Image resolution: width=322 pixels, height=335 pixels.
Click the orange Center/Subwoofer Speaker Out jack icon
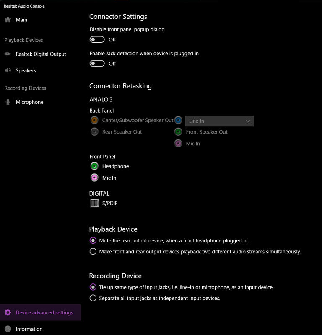pyautogui.click(x=94, y=120)
